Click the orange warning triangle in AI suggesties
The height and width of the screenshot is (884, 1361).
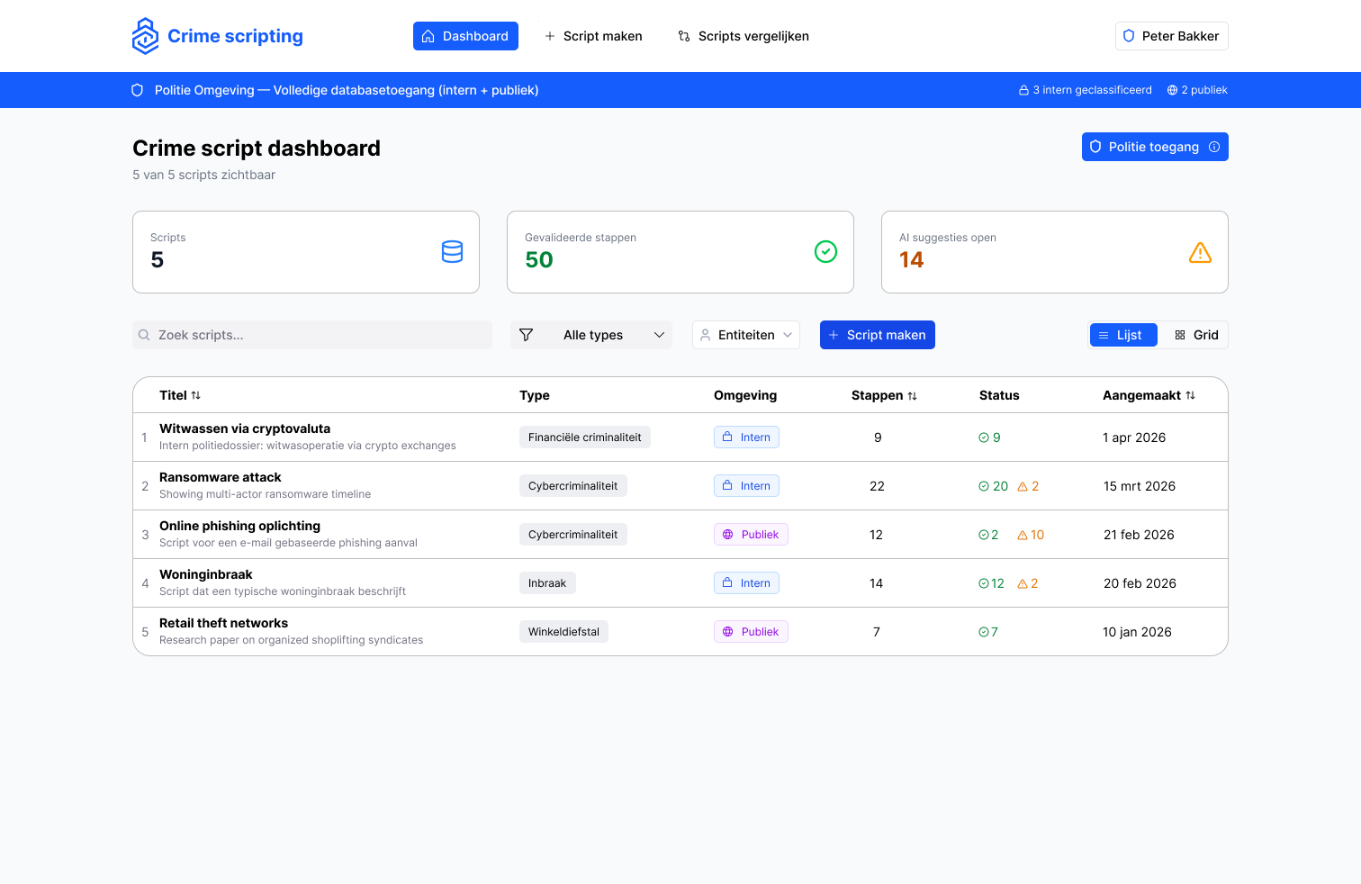(1200, 253)
